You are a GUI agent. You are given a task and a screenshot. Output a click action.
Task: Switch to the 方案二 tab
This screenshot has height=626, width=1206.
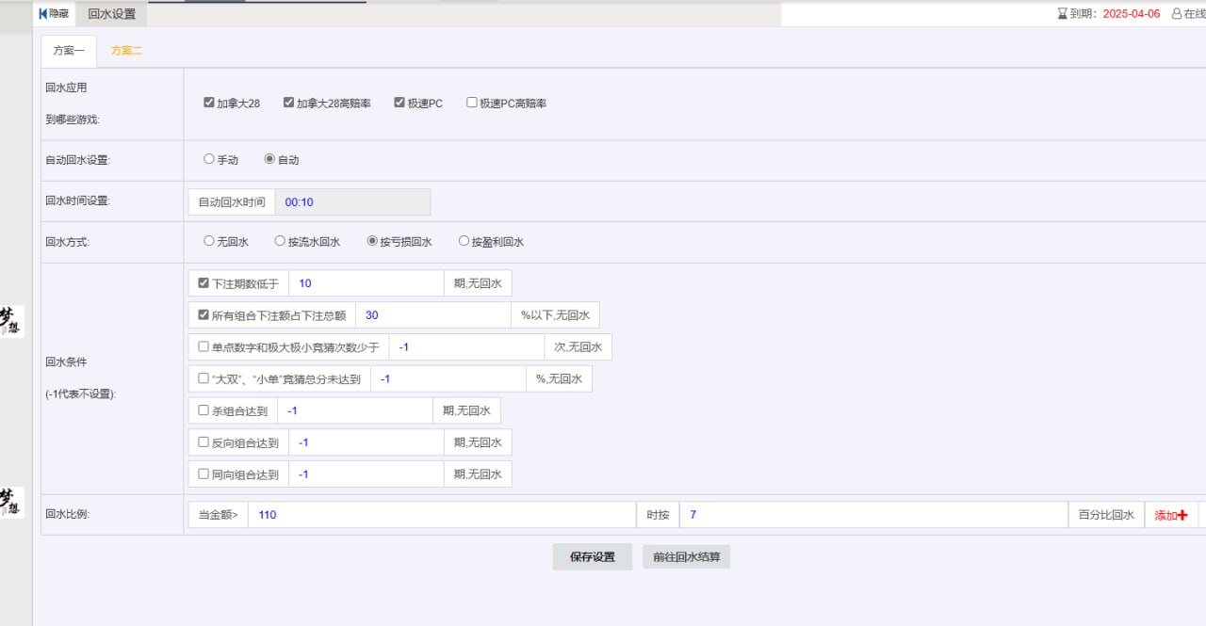coord(126,52)
